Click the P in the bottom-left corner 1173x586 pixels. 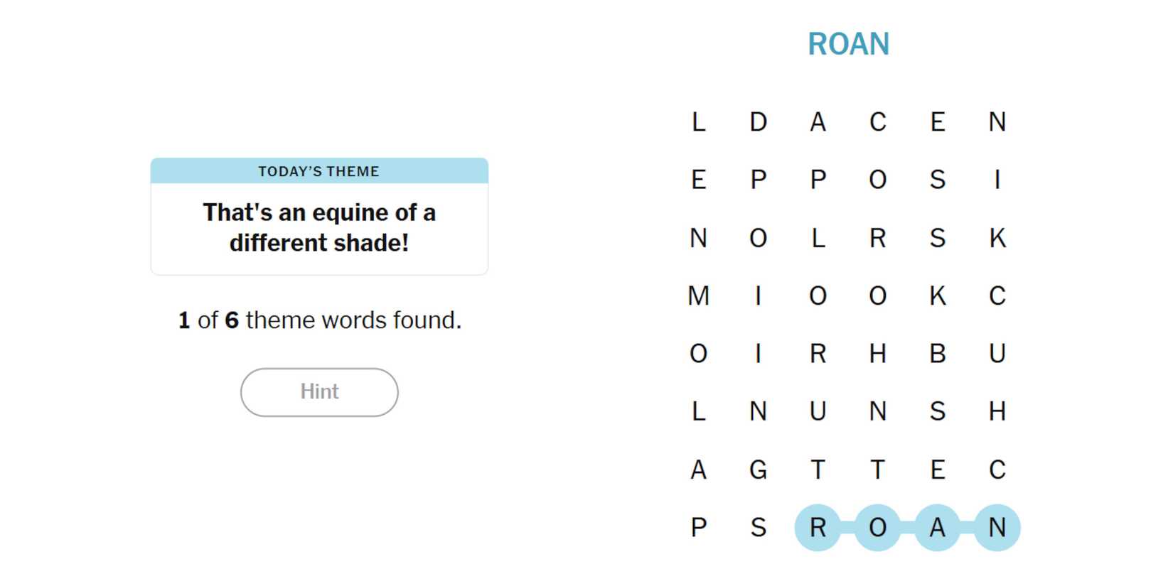point(698,528)
